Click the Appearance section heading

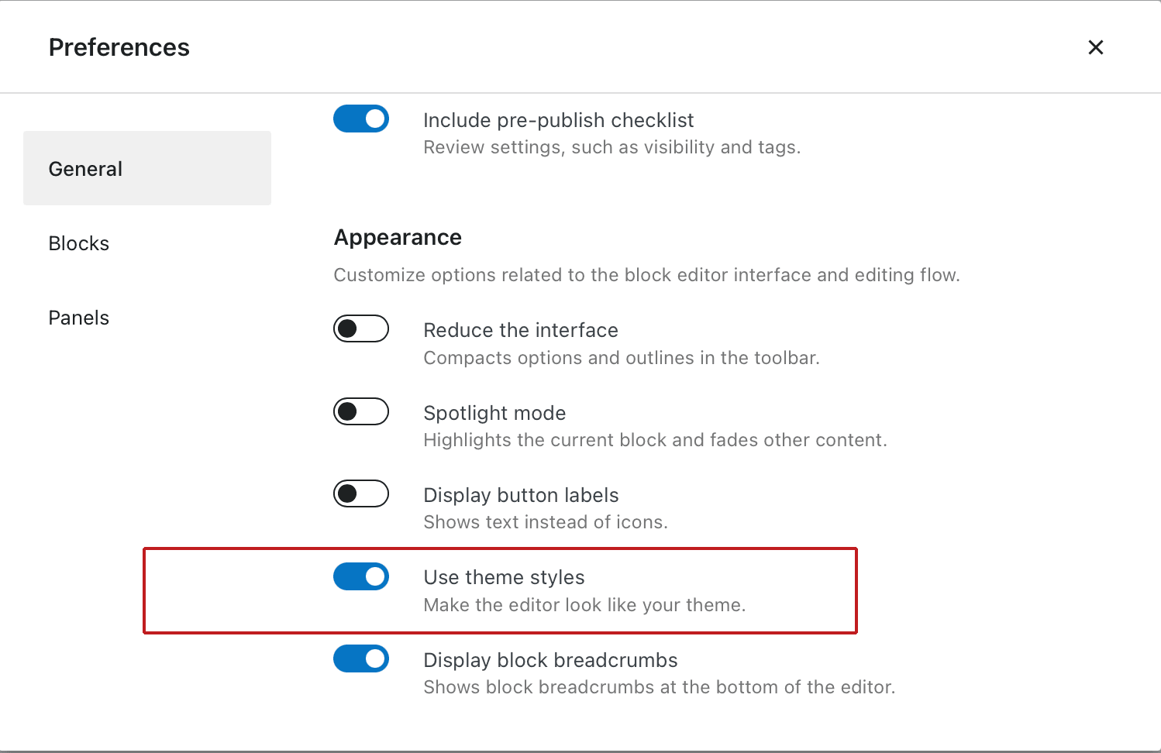pos(398,237)
